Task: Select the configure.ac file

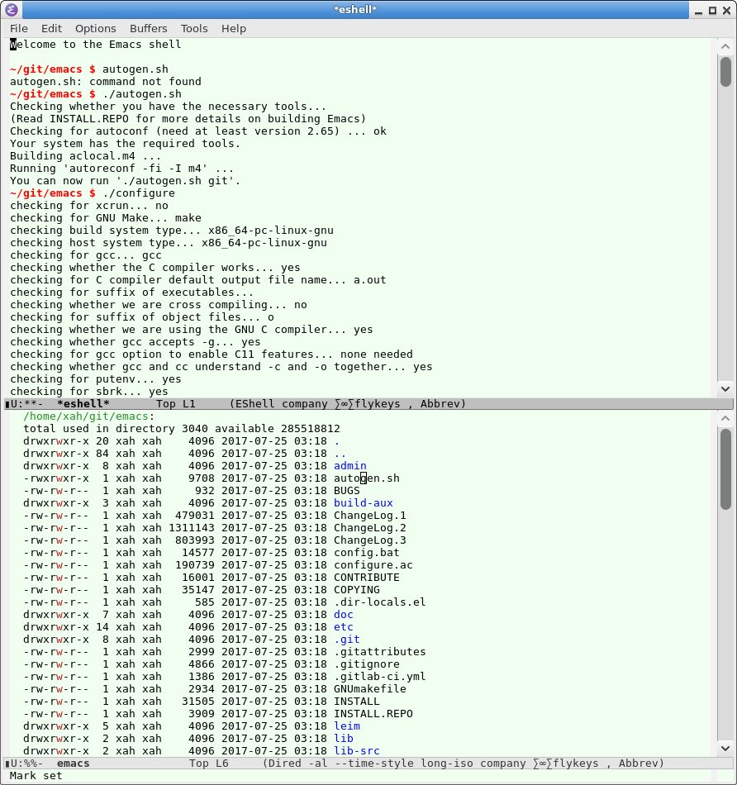Action: (x=373, y=564)
